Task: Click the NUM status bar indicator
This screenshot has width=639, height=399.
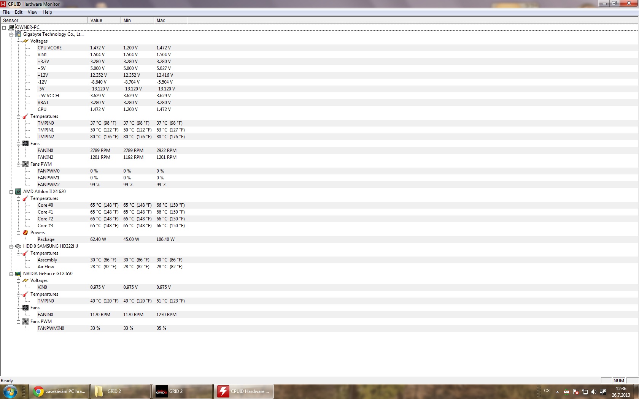Action: coord(619,380)
